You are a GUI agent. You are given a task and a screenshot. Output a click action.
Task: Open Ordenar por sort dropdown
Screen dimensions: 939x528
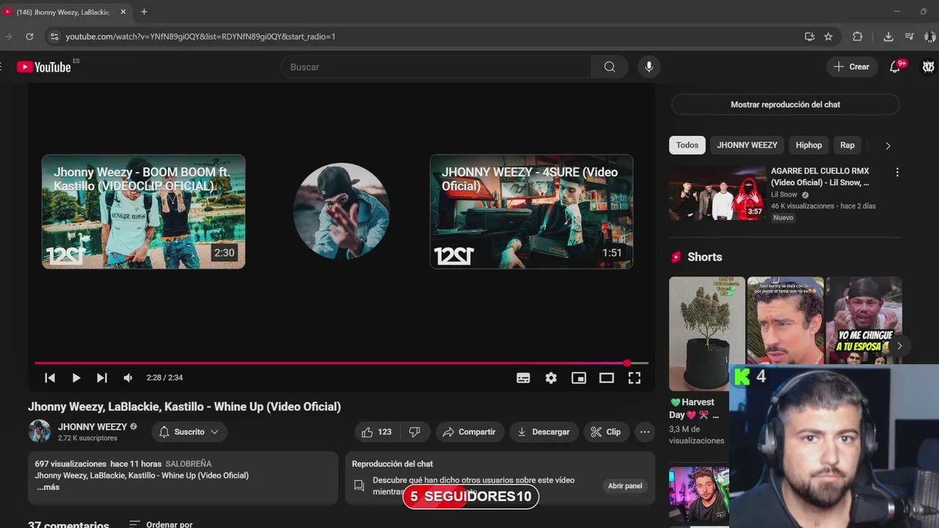pyautogui.click(x=161, y=524)
